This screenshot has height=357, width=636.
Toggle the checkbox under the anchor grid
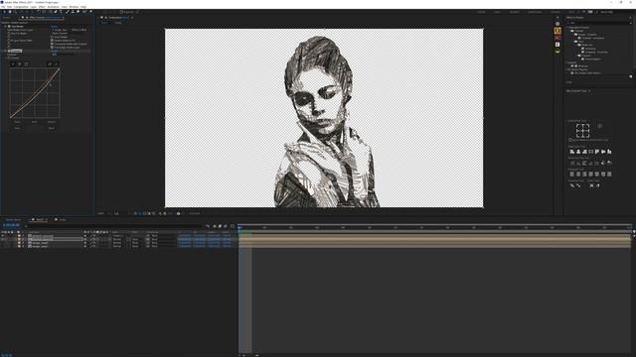(570, 140)
